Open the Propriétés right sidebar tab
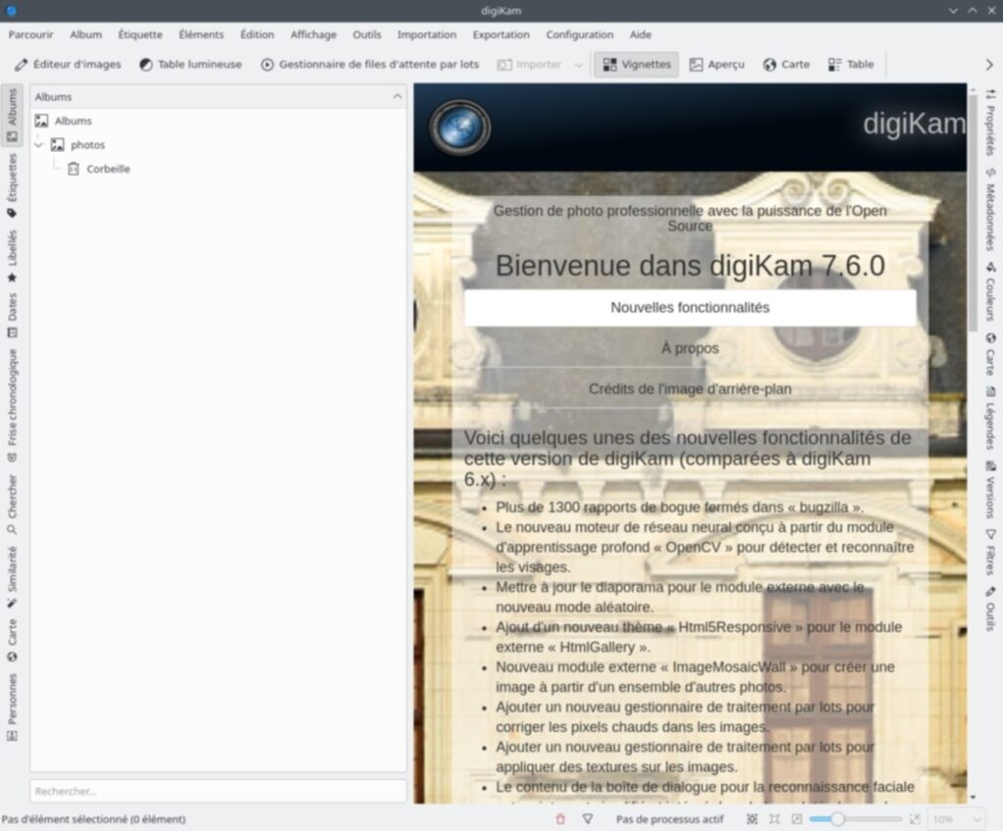The width and height of the screenshot is (1003, 831). (x=990, y=122)
